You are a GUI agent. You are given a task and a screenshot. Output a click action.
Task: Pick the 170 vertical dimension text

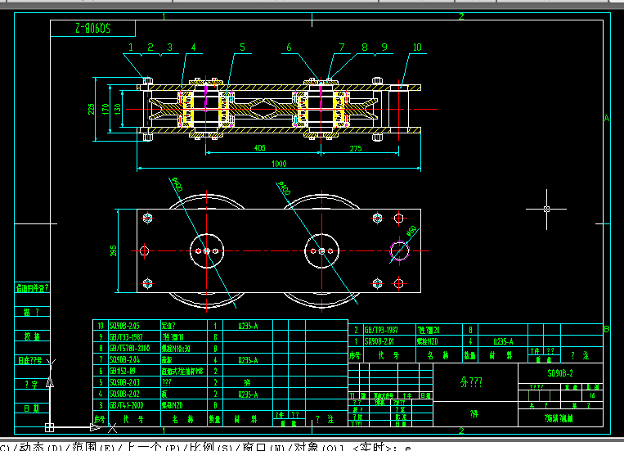point(105,109)
